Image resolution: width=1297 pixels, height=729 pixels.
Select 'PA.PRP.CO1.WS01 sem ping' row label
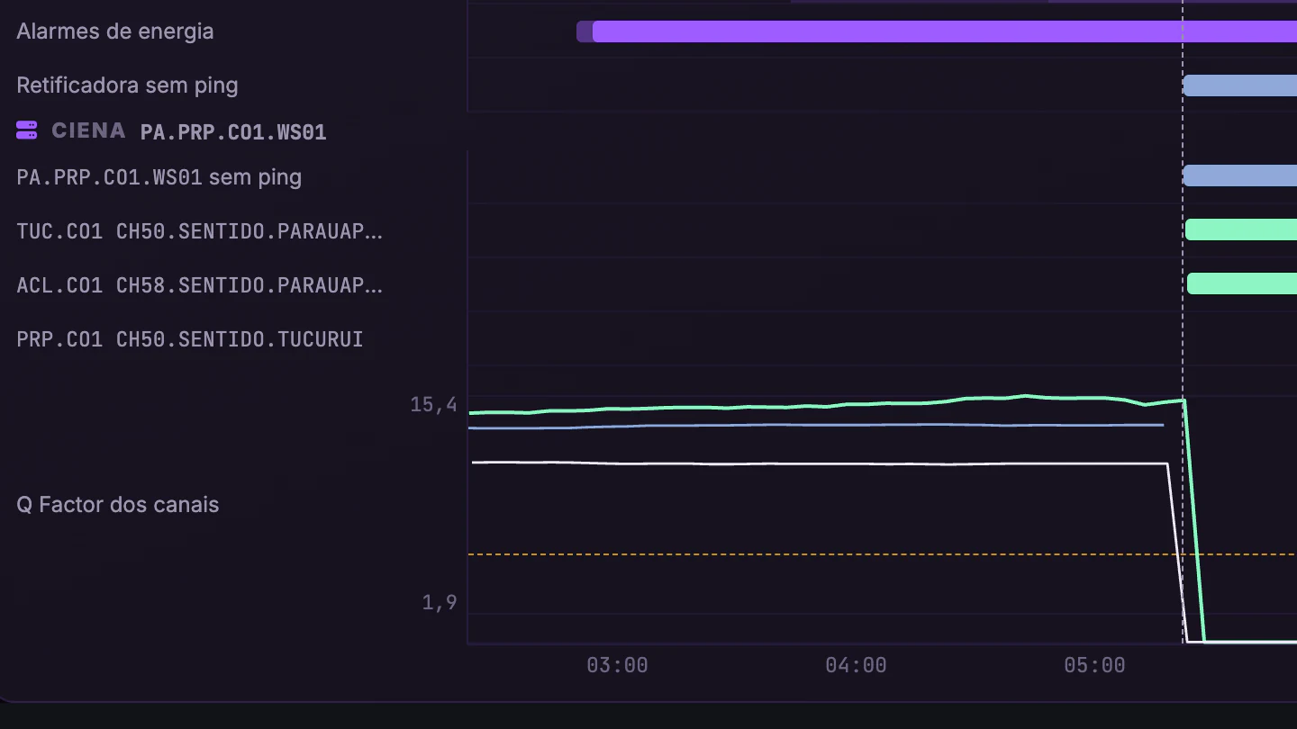159,177
